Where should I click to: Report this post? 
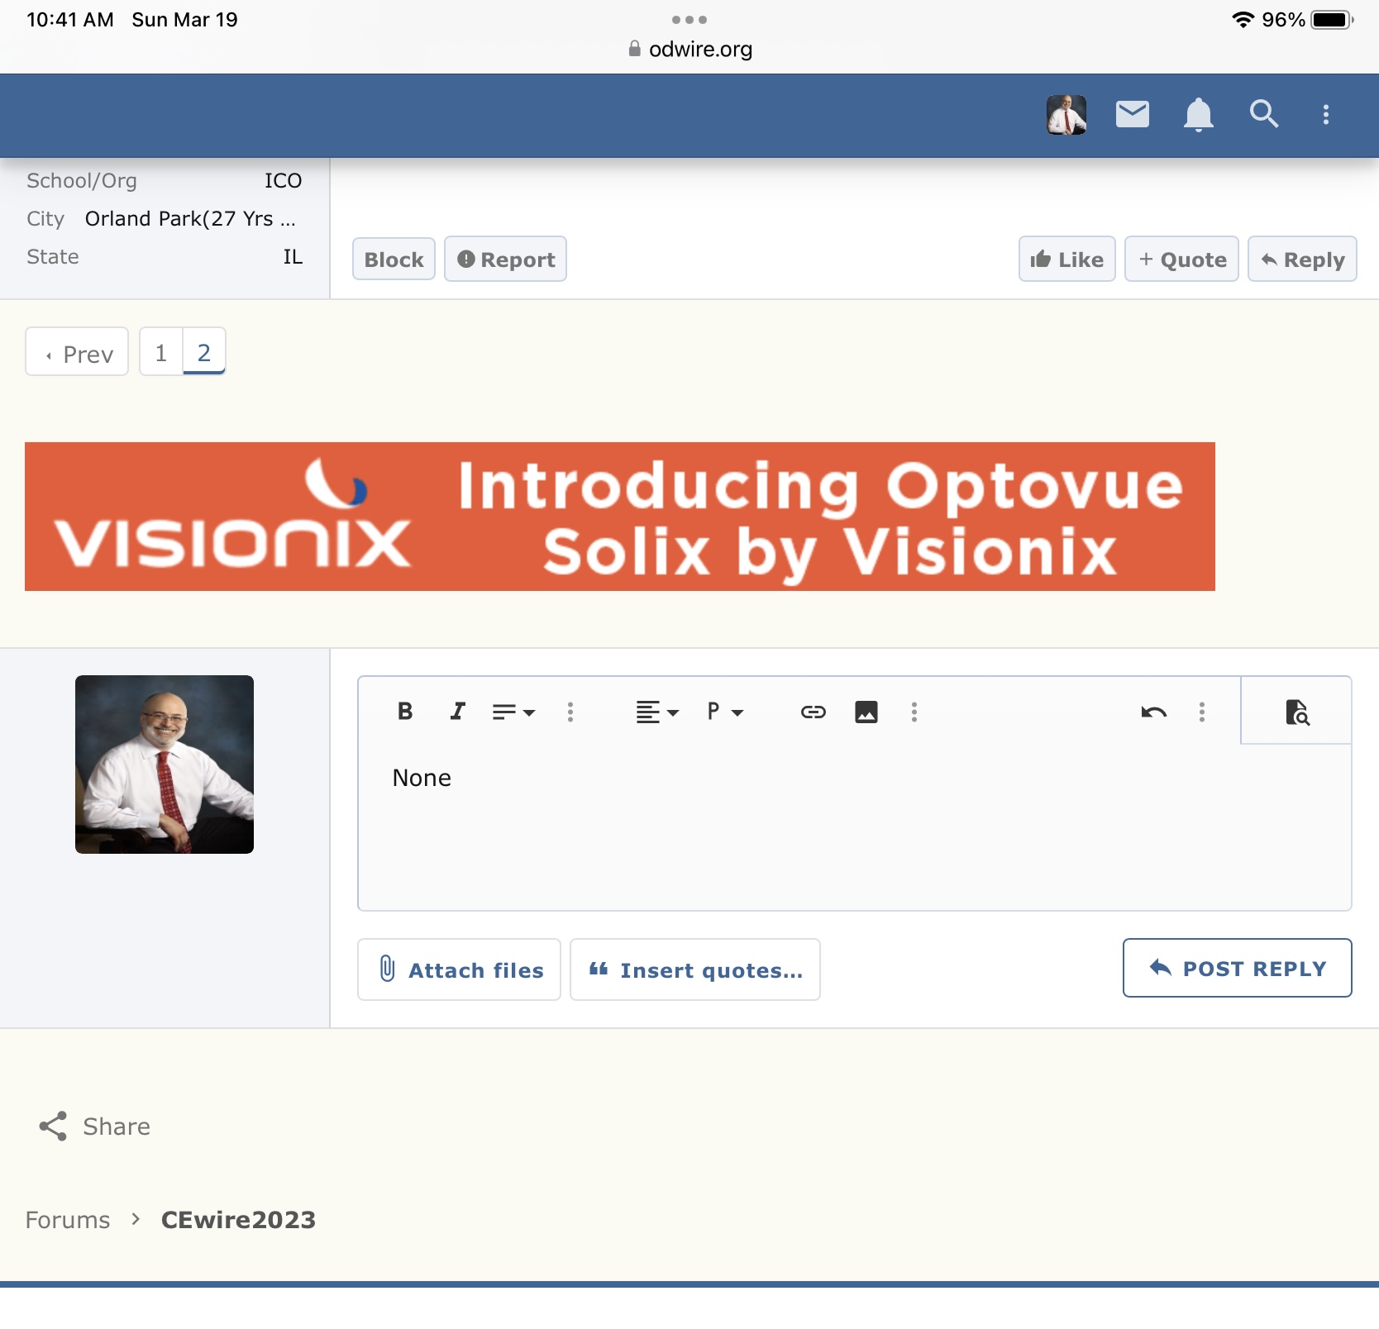pos(505,260)
